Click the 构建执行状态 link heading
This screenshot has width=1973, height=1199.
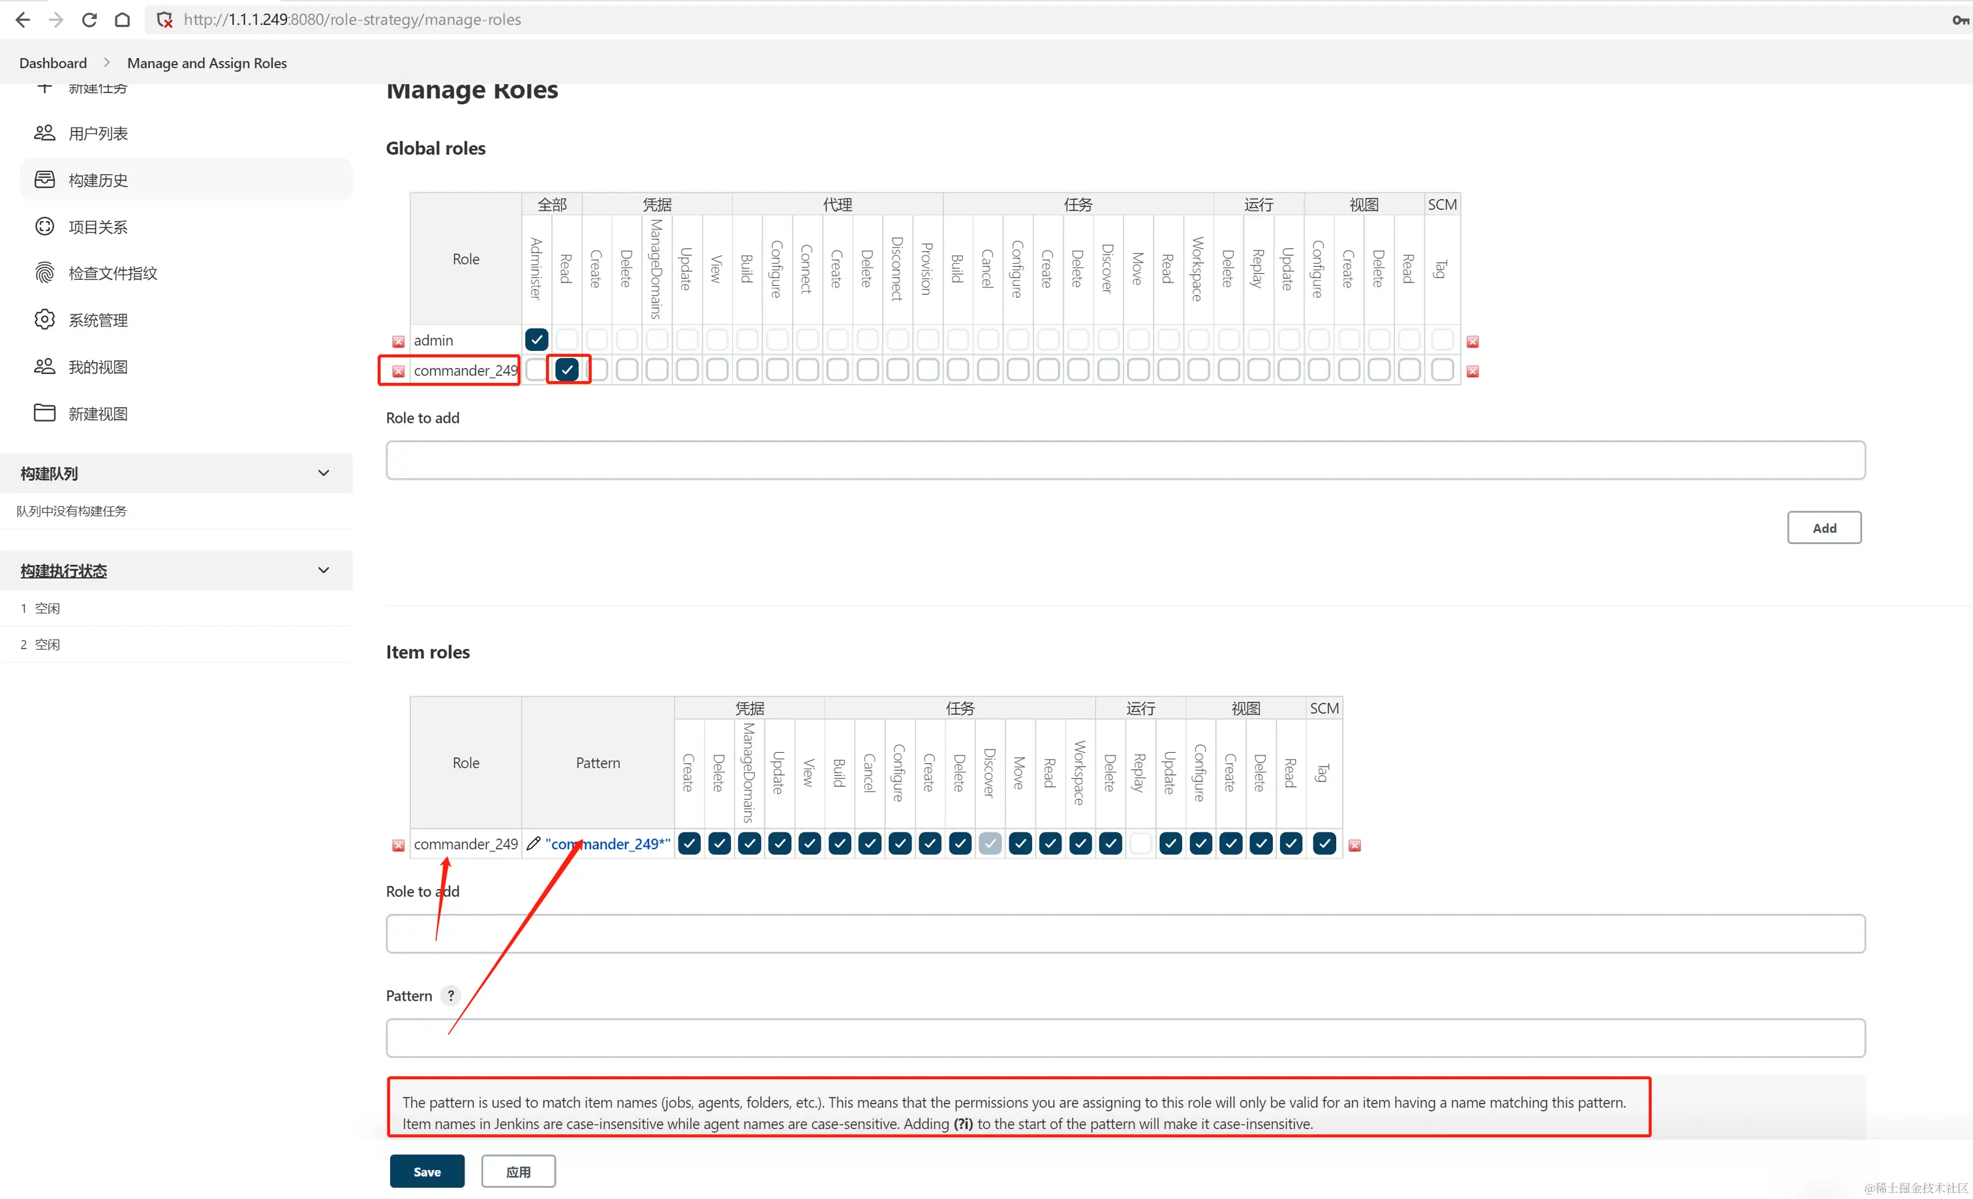tap(64, 571)
